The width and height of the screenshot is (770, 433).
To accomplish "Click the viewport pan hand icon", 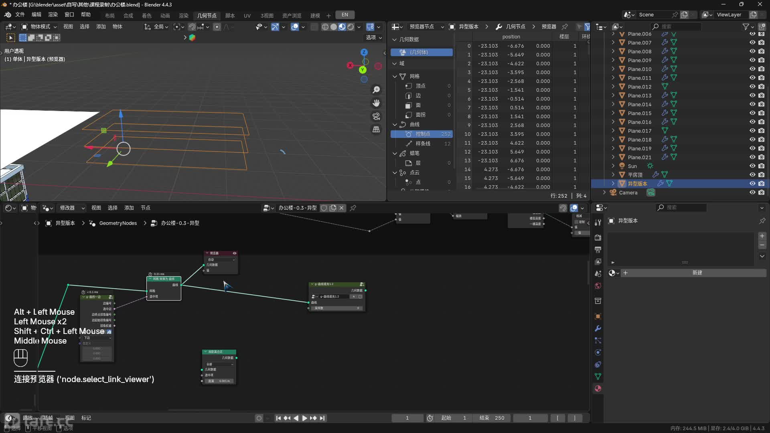I will tap(376, 103).
